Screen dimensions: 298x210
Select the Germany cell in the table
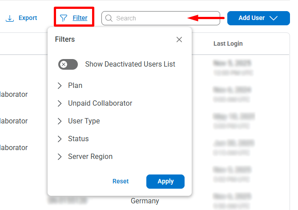click(x=145, y=201)
